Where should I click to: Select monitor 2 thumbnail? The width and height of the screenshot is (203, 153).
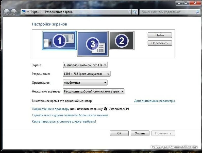pyautogui.click(x=122, y=41)
